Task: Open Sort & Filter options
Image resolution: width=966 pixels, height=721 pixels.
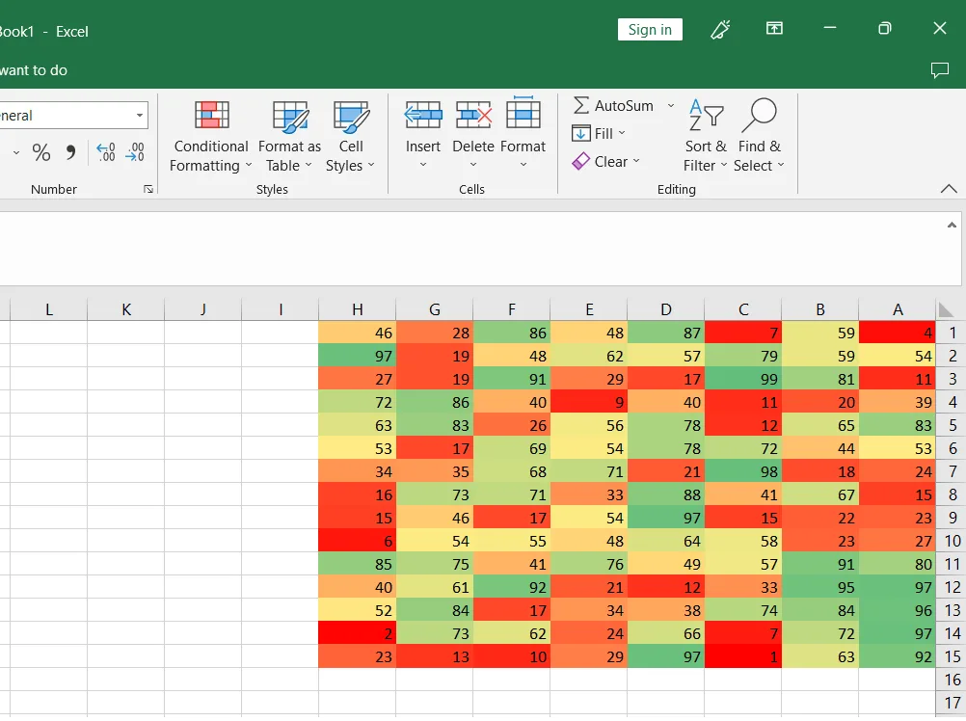Action: [706, 137]
